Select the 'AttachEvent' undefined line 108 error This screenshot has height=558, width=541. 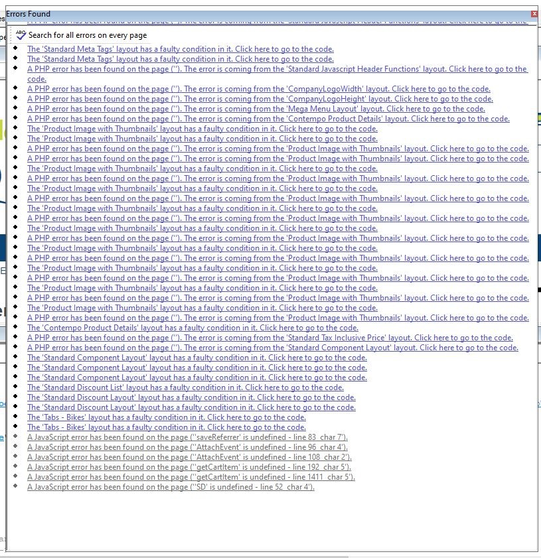189,457
